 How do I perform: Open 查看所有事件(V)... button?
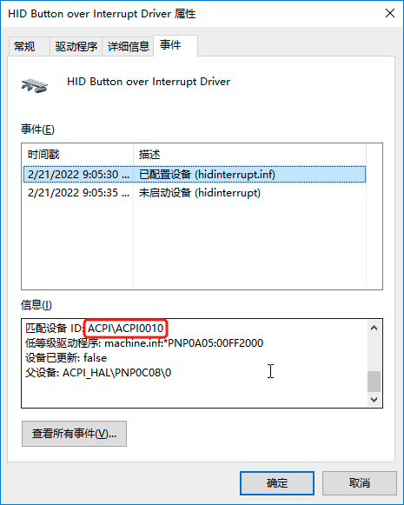[74, 434]
